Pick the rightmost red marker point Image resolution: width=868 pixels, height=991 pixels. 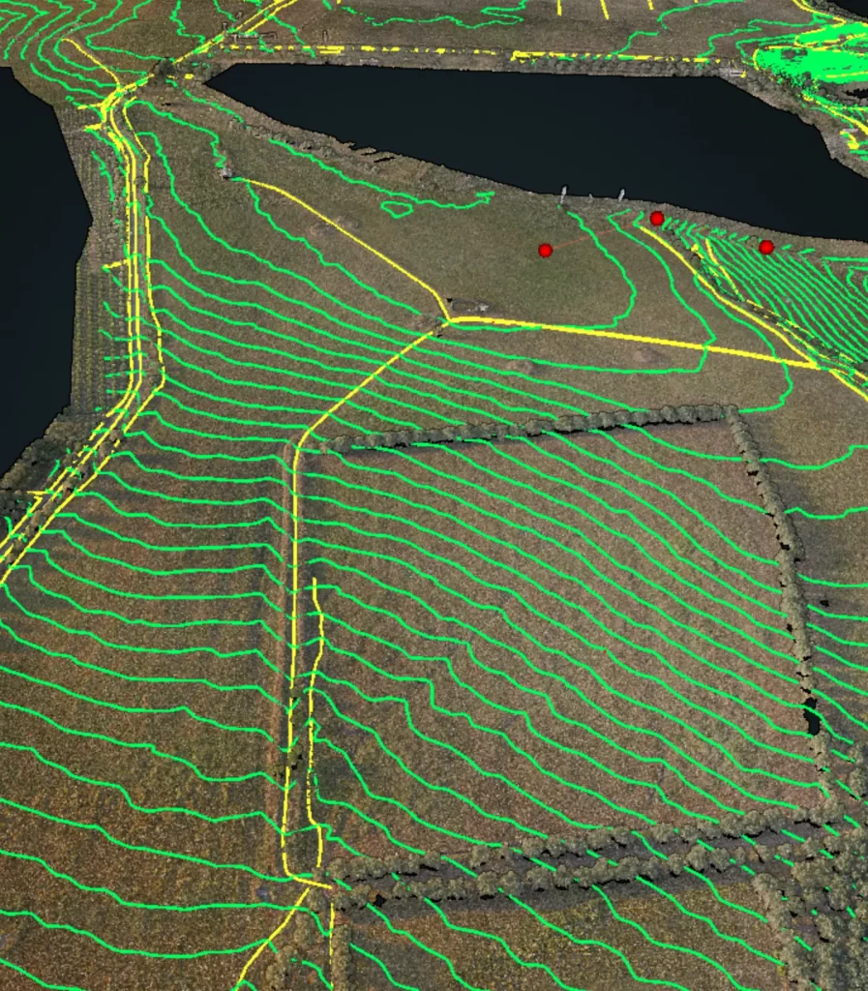766,247
